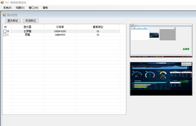Check the box for display ID 1
Screen dimensions: 196x126
(x=5, y=35)
